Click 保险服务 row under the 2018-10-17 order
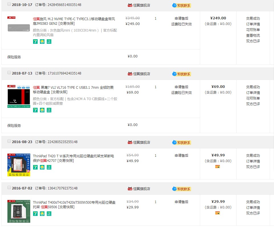Image resolution: width=274 pixels, height=227 pixels. (101, 57)
